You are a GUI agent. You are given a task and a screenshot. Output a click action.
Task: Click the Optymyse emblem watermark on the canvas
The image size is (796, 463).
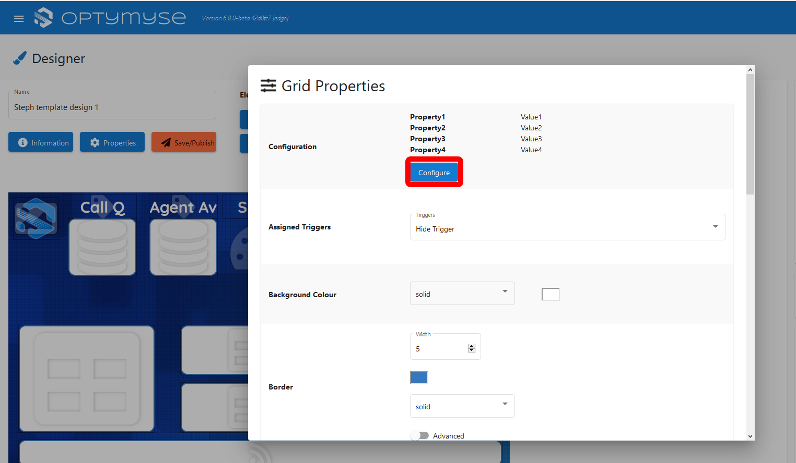(36, 218)
